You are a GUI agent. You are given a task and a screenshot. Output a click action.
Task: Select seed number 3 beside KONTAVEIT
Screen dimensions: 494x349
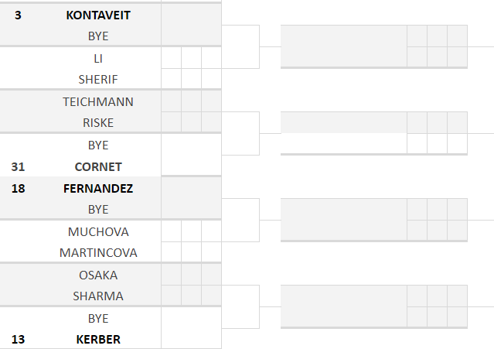click(18, 15)
